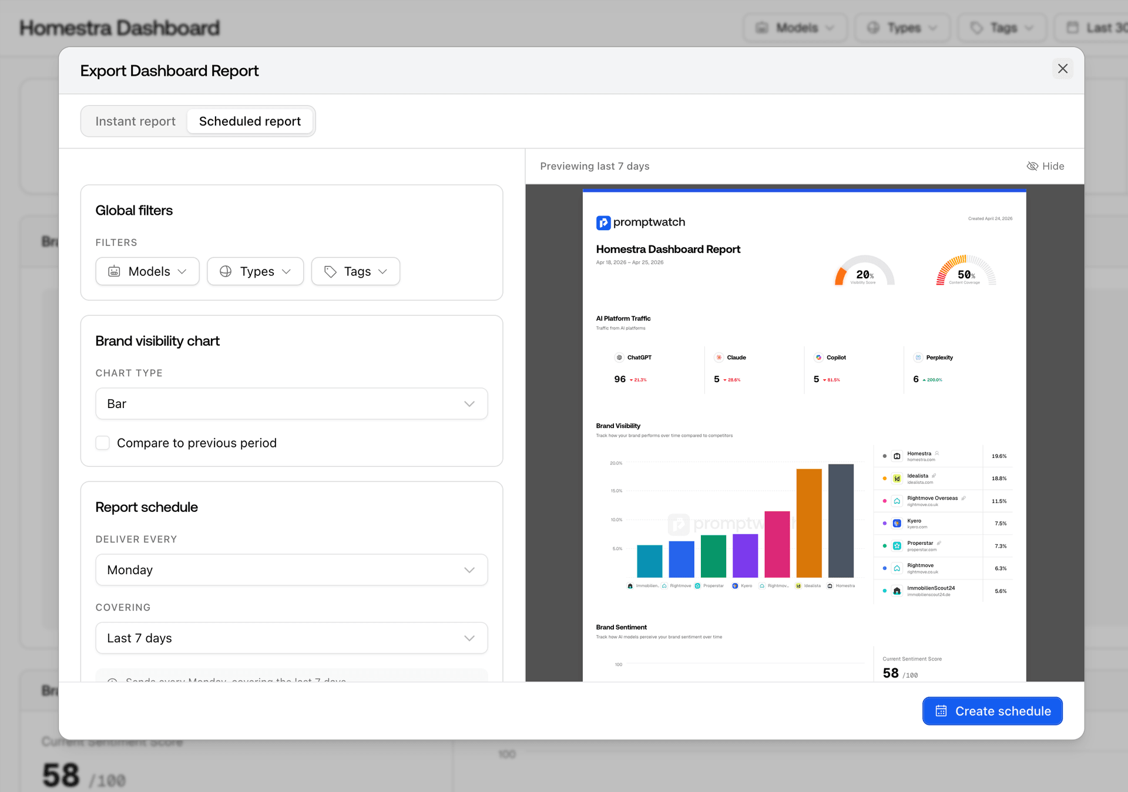Click the Idealista 18.8% value

tap(999, 478)
